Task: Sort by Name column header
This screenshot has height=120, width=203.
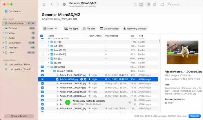Action: pos(51,36)
